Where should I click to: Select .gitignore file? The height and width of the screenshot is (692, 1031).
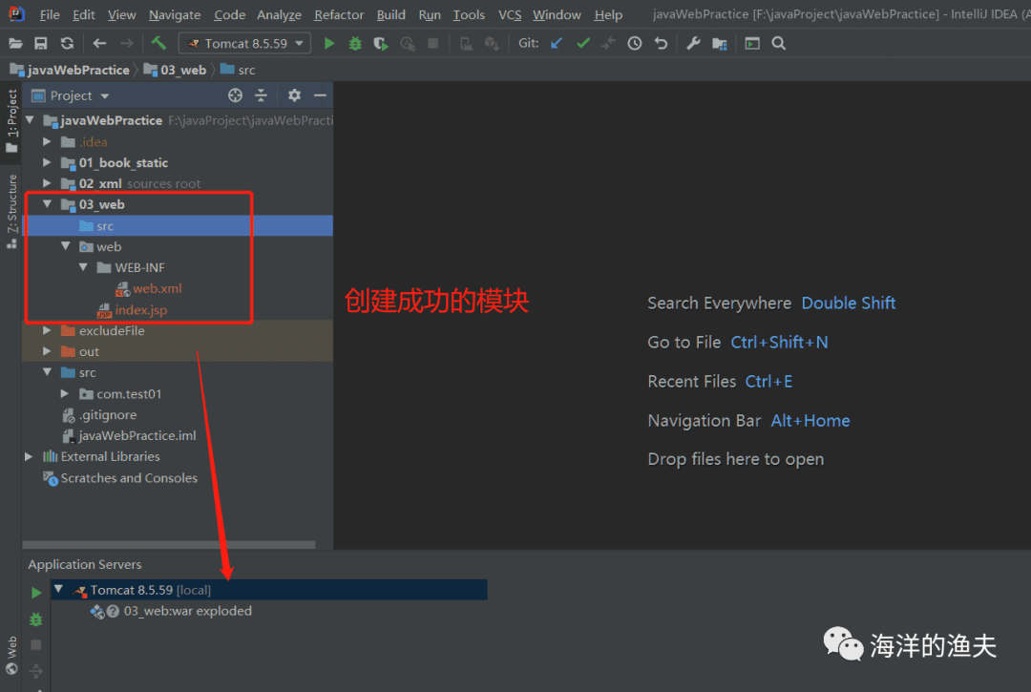click(108, 414)
